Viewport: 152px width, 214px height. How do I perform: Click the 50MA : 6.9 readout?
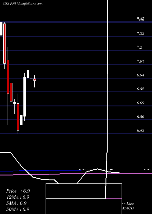[18, 209]
